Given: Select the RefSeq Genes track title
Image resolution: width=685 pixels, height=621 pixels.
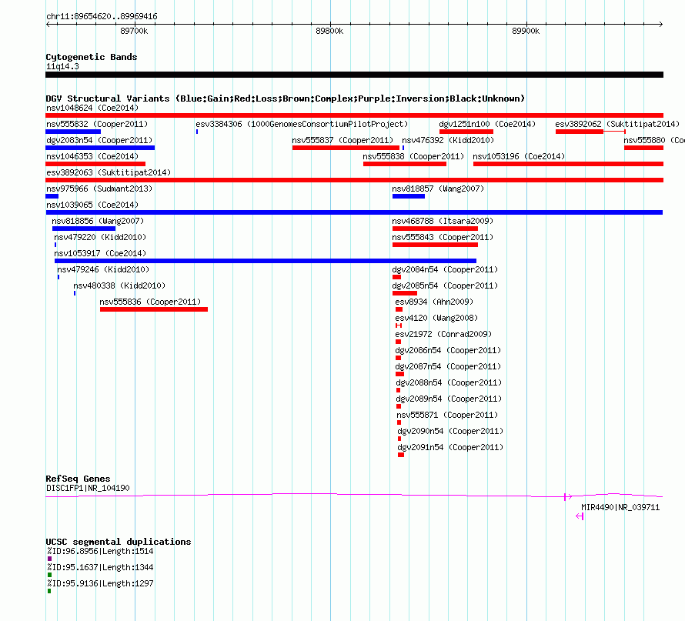Looking at the screenshot, I should point(78,479).
